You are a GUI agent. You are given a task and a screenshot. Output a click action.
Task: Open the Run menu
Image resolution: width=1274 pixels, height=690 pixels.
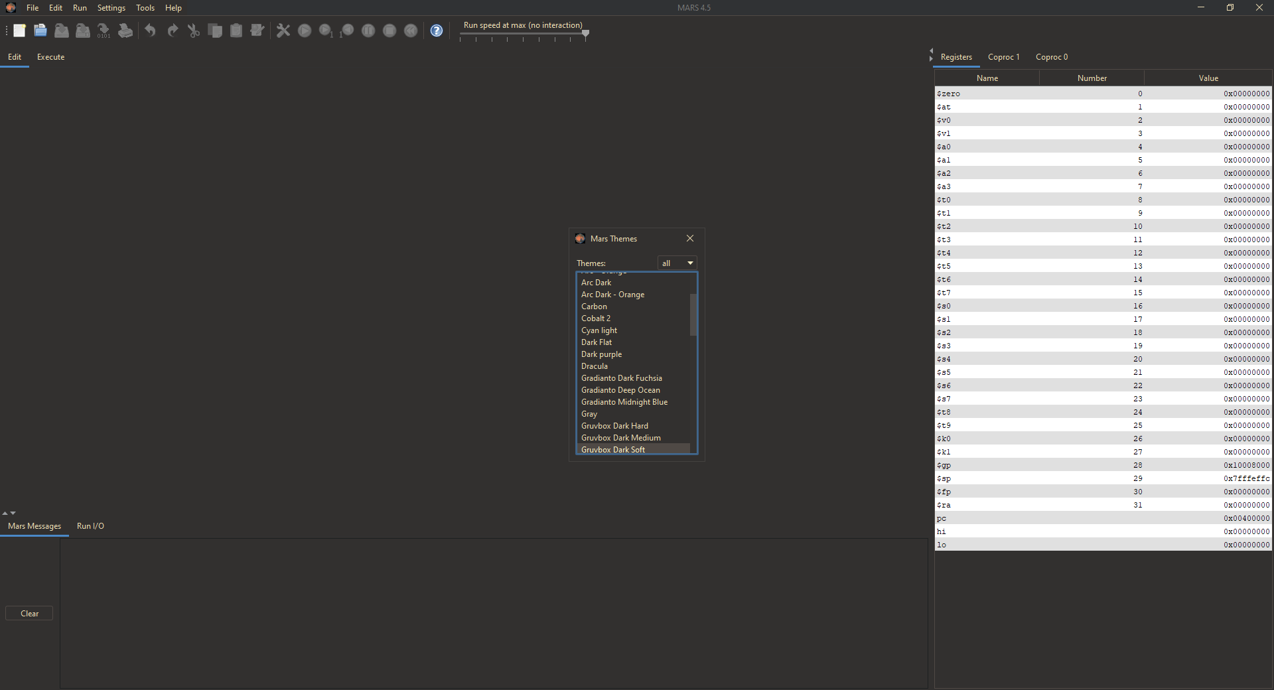80,8
